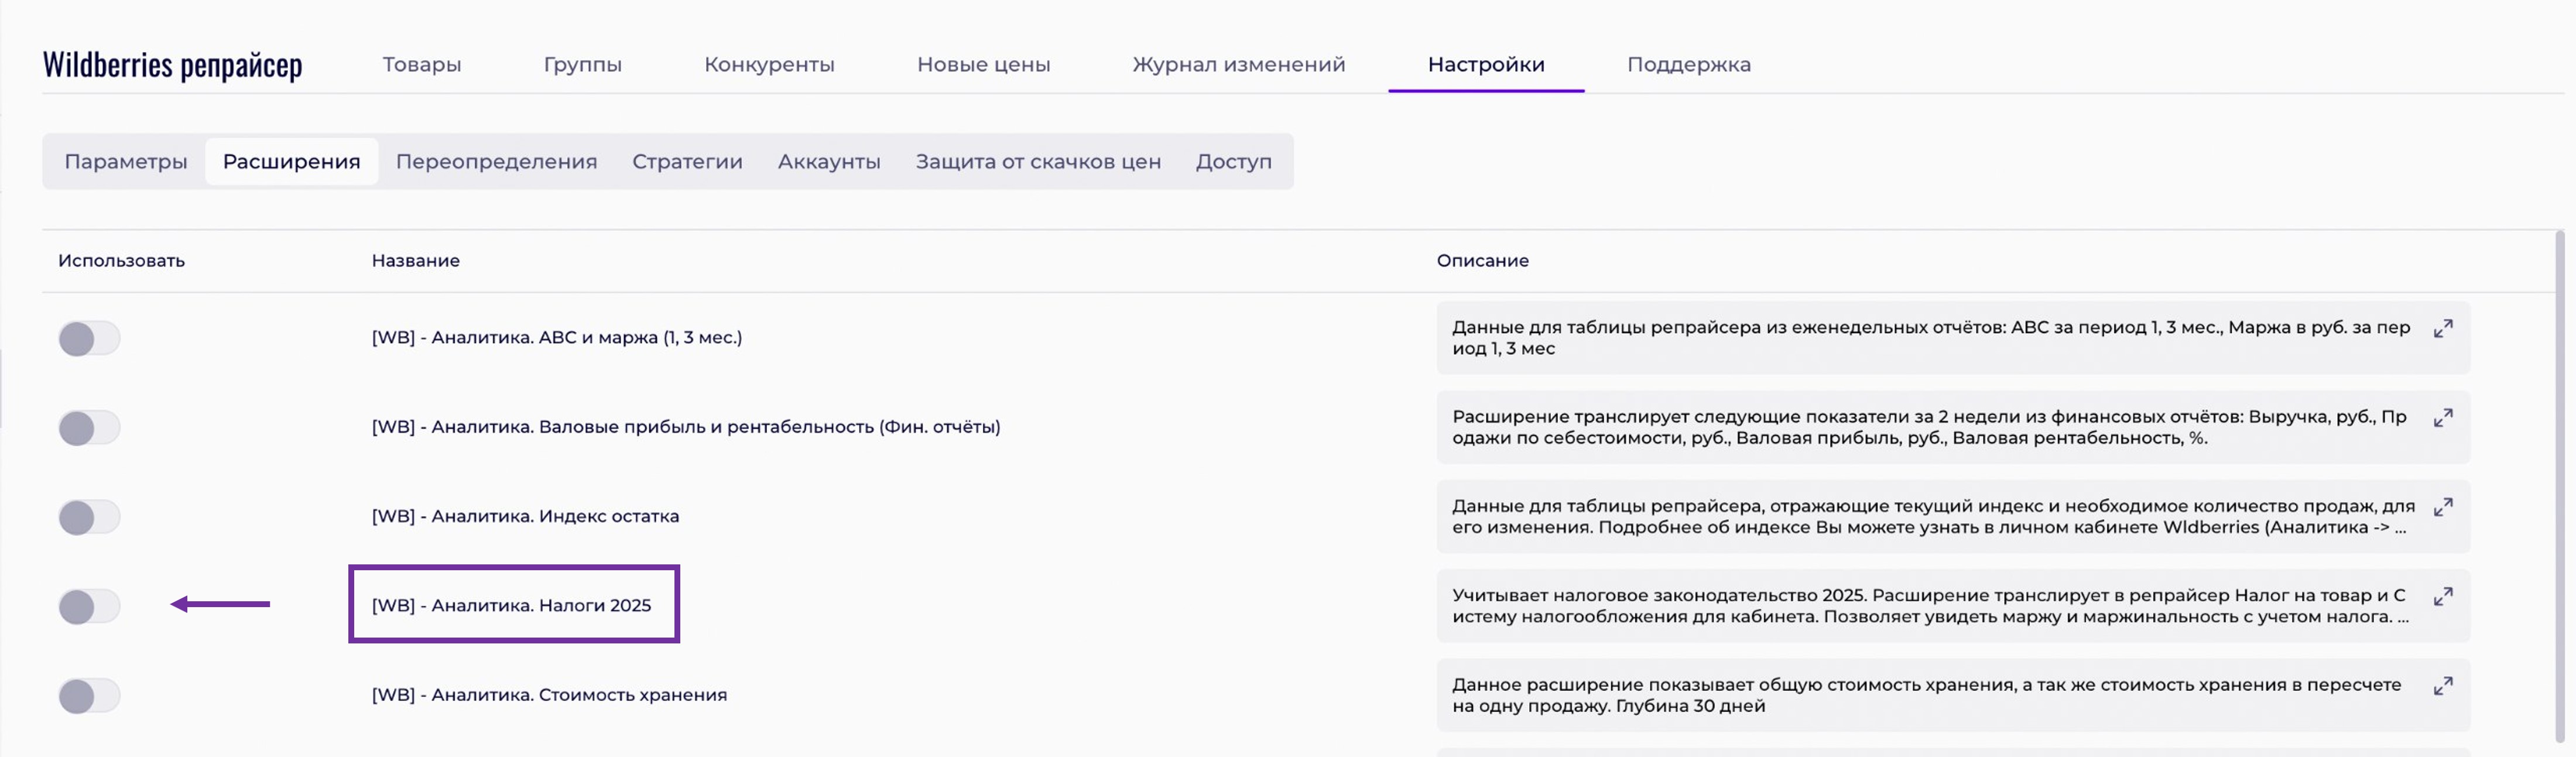Toggle the Индекс остатка extension
Image resolution: width=2576 pixels, height=757 pixels.
pyautogui.click(x=89, y=517)
